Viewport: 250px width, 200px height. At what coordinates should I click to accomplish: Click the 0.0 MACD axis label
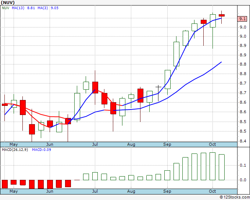point(243,180)
